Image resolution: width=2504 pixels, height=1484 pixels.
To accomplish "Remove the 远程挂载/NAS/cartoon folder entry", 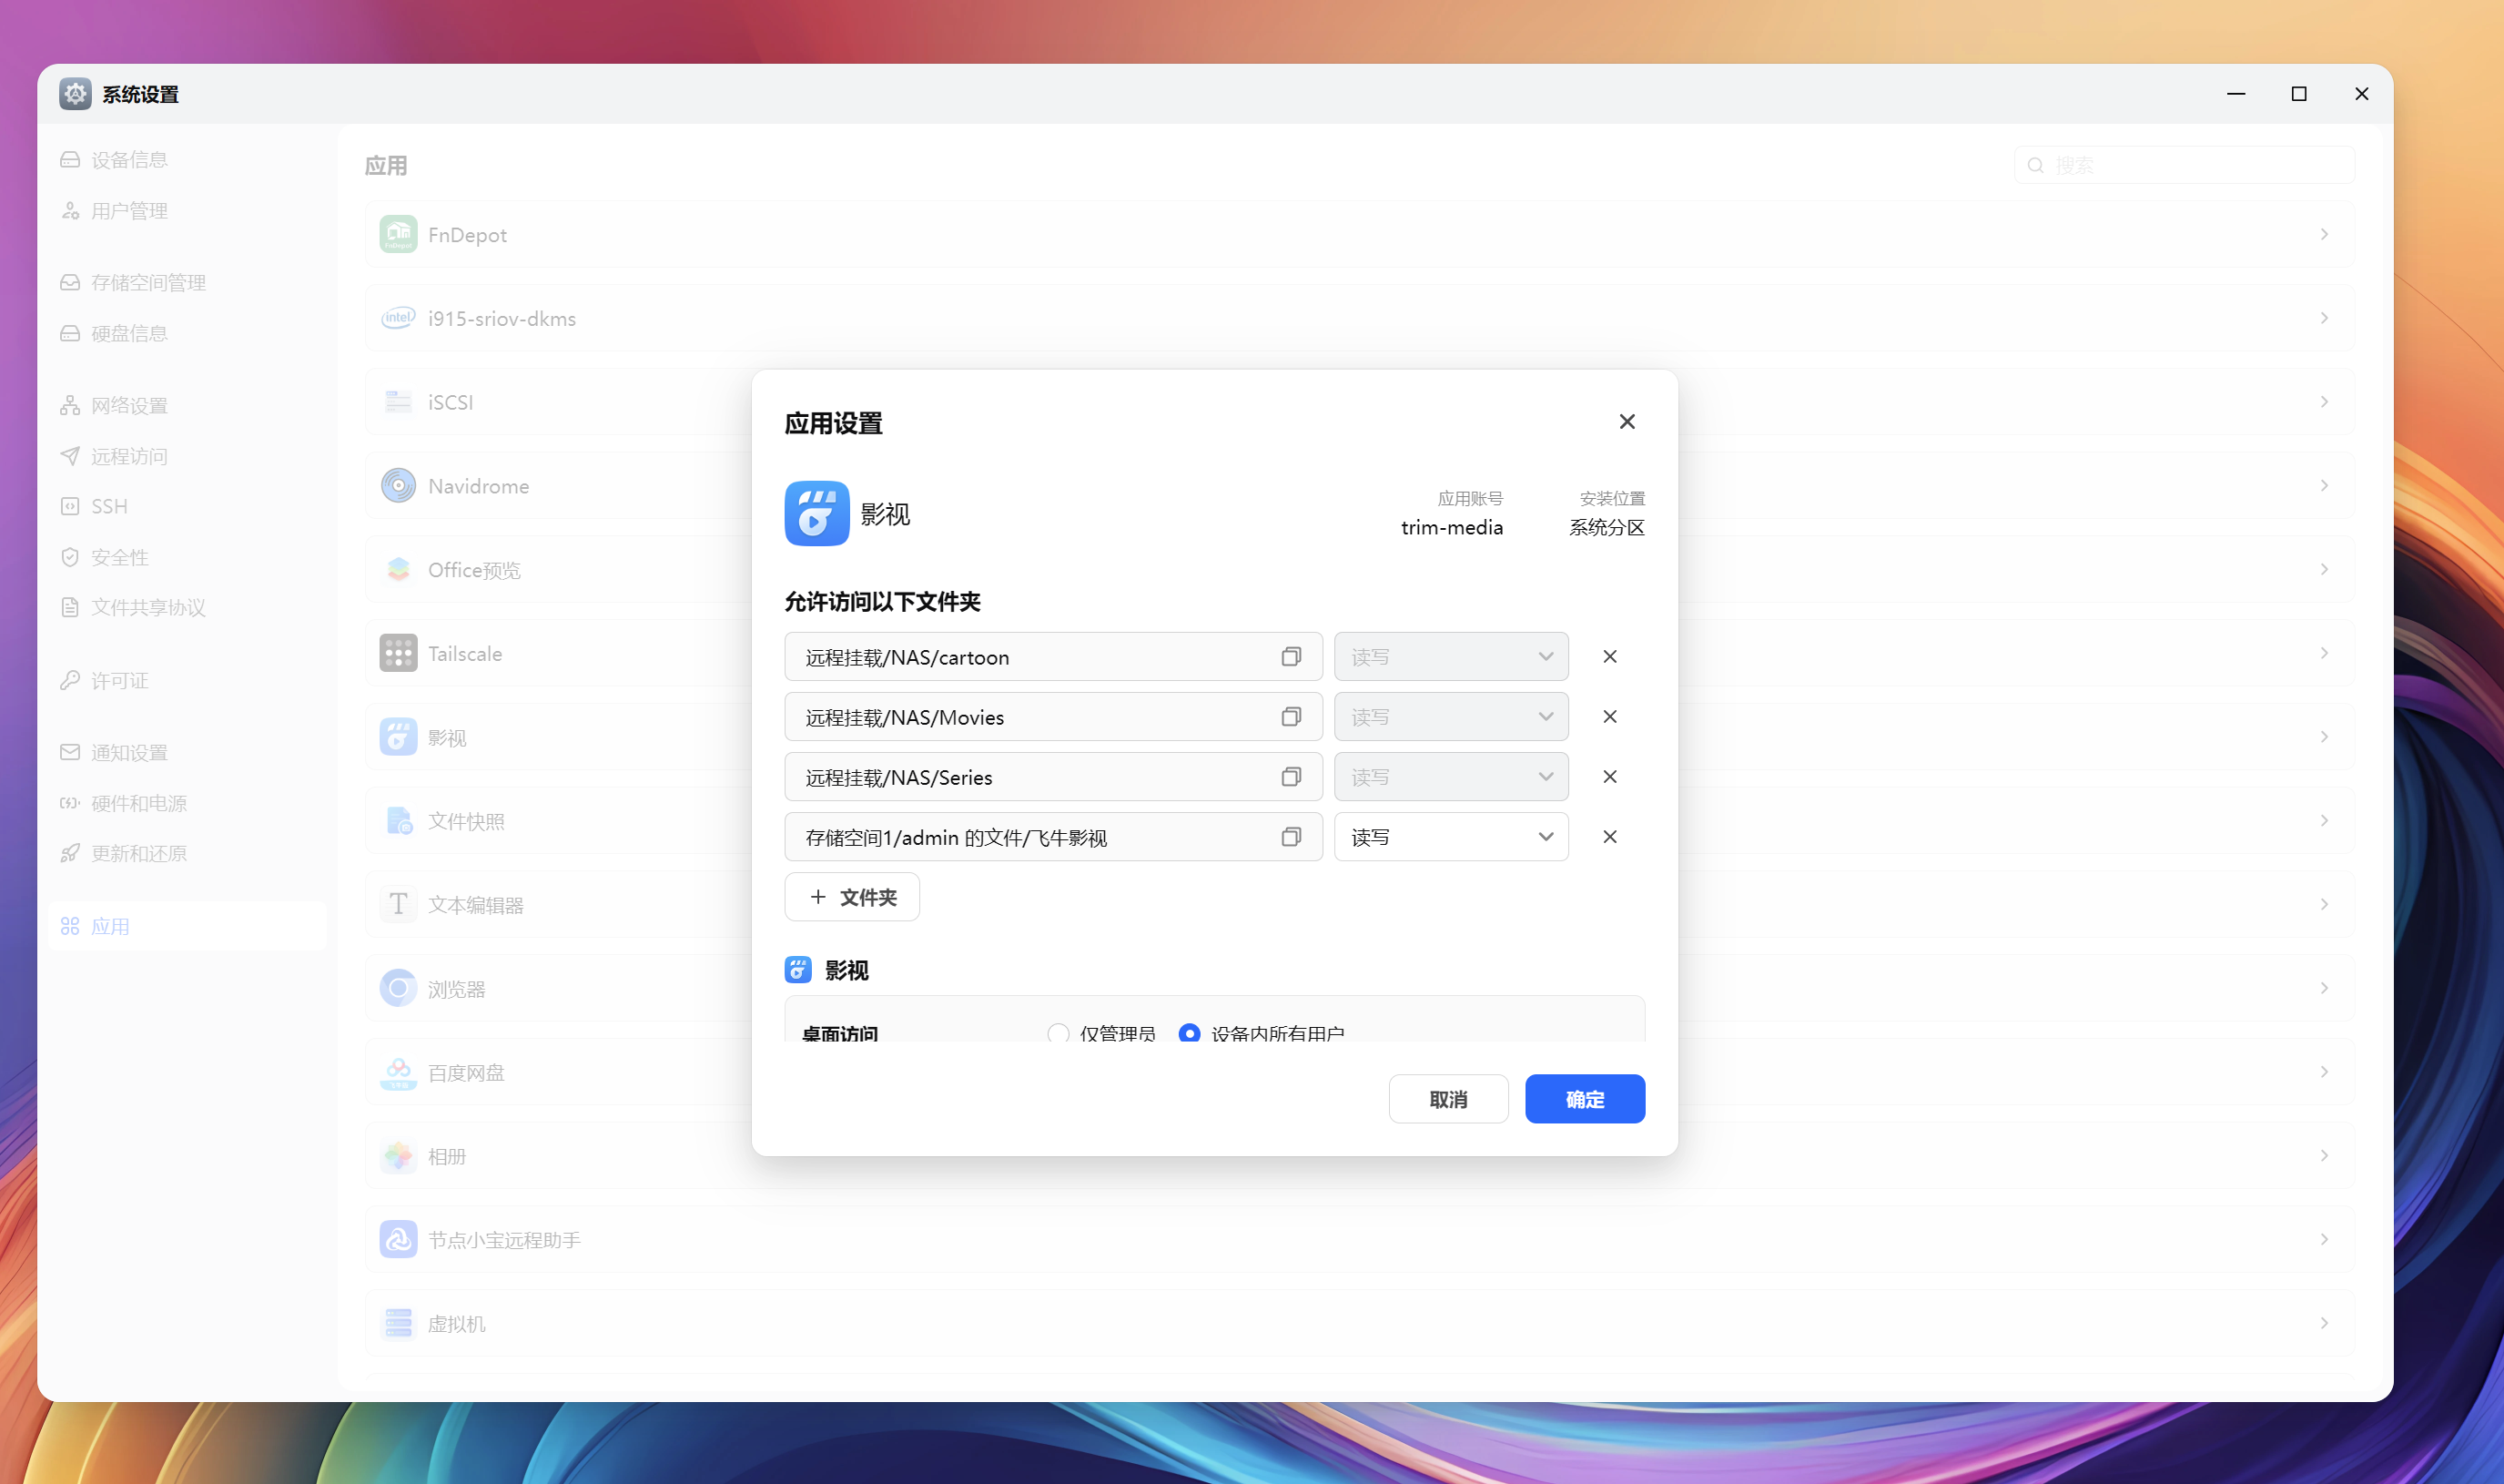I will point(1609,657).
